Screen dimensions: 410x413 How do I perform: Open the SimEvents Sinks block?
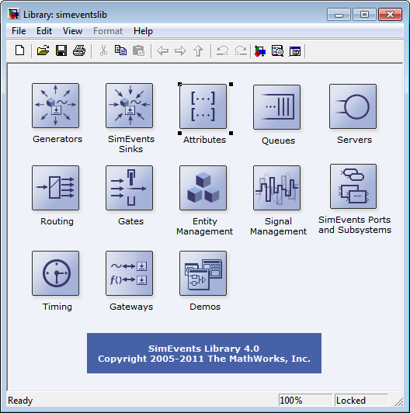(x=129, y=106)
